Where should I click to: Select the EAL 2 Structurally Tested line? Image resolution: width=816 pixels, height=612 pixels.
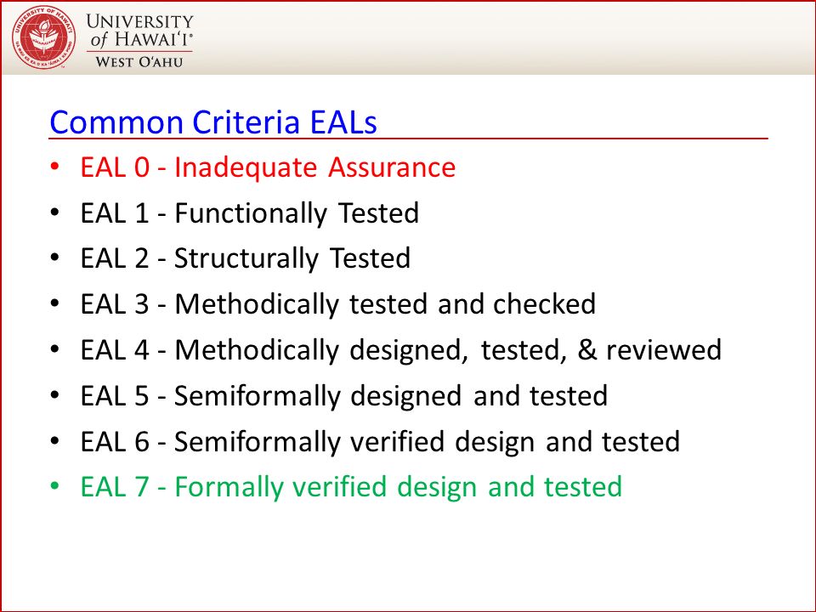point(246,258)
